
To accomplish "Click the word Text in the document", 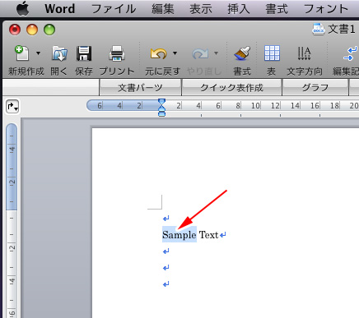I will point(208,235).
